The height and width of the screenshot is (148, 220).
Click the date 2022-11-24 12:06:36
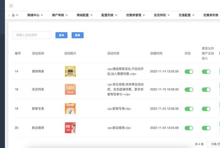(164, 109)
